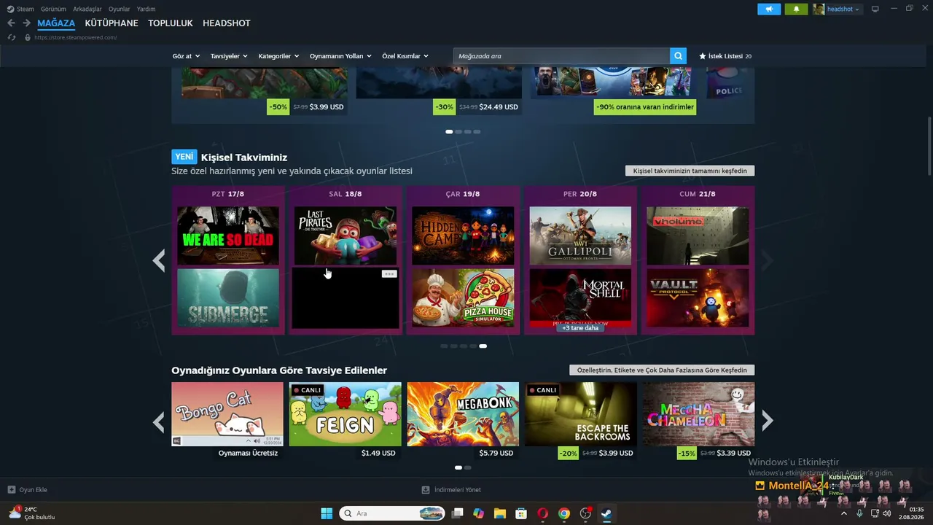The height and width of the screenshot is (525, 933).
Task: Click the microphone icon in the system tray
Action: click(x=859, y=513)
